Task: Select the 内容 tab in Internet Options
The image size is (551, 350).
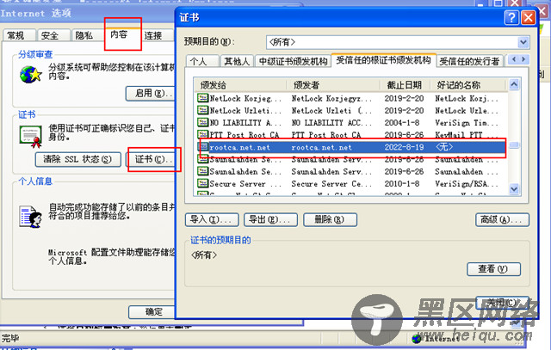Action: pos(122,34)
